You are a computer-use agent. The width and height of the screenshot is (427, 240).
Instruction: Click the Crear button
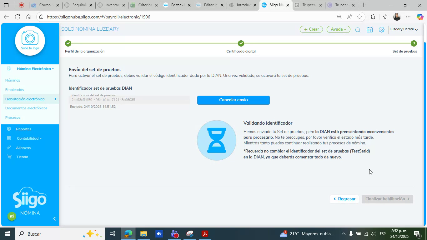coord(311,29)
